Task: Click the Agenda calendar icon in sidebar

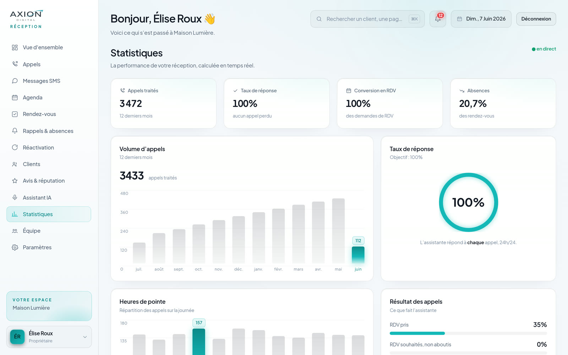Action: (15, 98)
